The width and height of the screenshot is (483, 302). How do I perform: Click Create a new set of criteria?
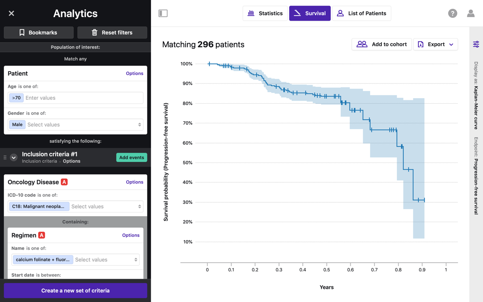click(x=75, y=290)
